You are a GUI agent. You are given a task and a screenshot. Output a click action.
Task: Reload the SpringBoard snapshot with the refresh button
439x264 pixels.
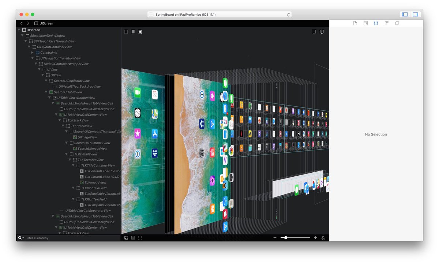pos(289,15)
